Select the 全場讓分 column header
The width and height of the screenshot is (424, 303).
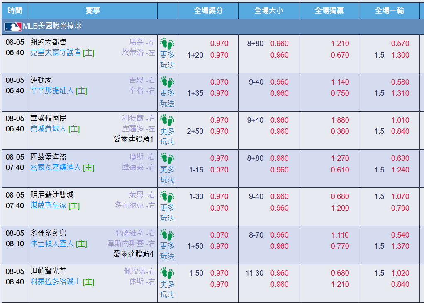208,11
